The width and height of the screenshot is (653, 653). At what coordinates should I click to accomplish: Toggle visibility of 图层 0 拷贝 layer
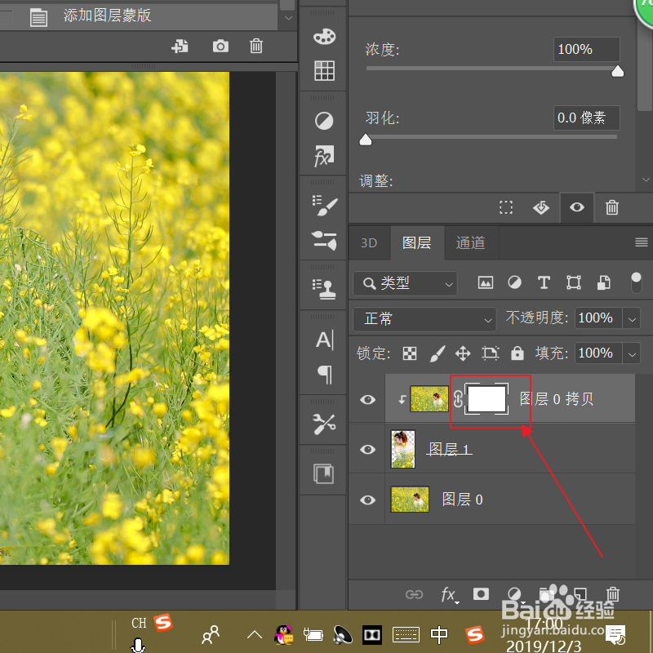(x=367, y=400)
